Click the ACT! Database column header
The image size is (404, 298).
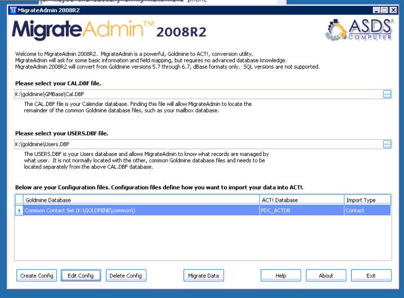[x=302, y=200]
